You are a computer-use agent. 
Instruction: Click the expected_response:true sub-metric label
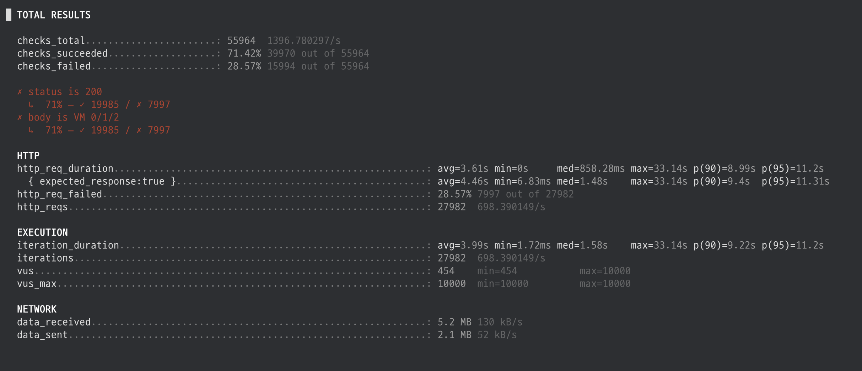pos(102,182)
